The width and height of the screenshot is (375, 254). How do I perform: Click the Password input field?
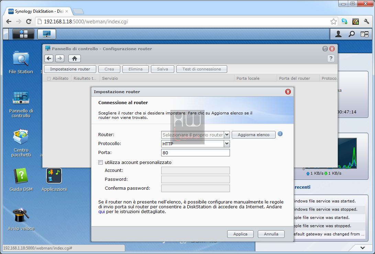195,179
